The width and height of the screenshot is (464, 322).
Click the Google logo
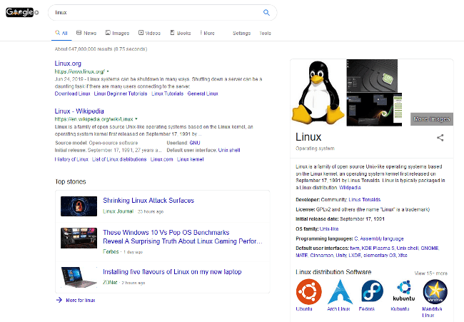(x=20, y=12)
